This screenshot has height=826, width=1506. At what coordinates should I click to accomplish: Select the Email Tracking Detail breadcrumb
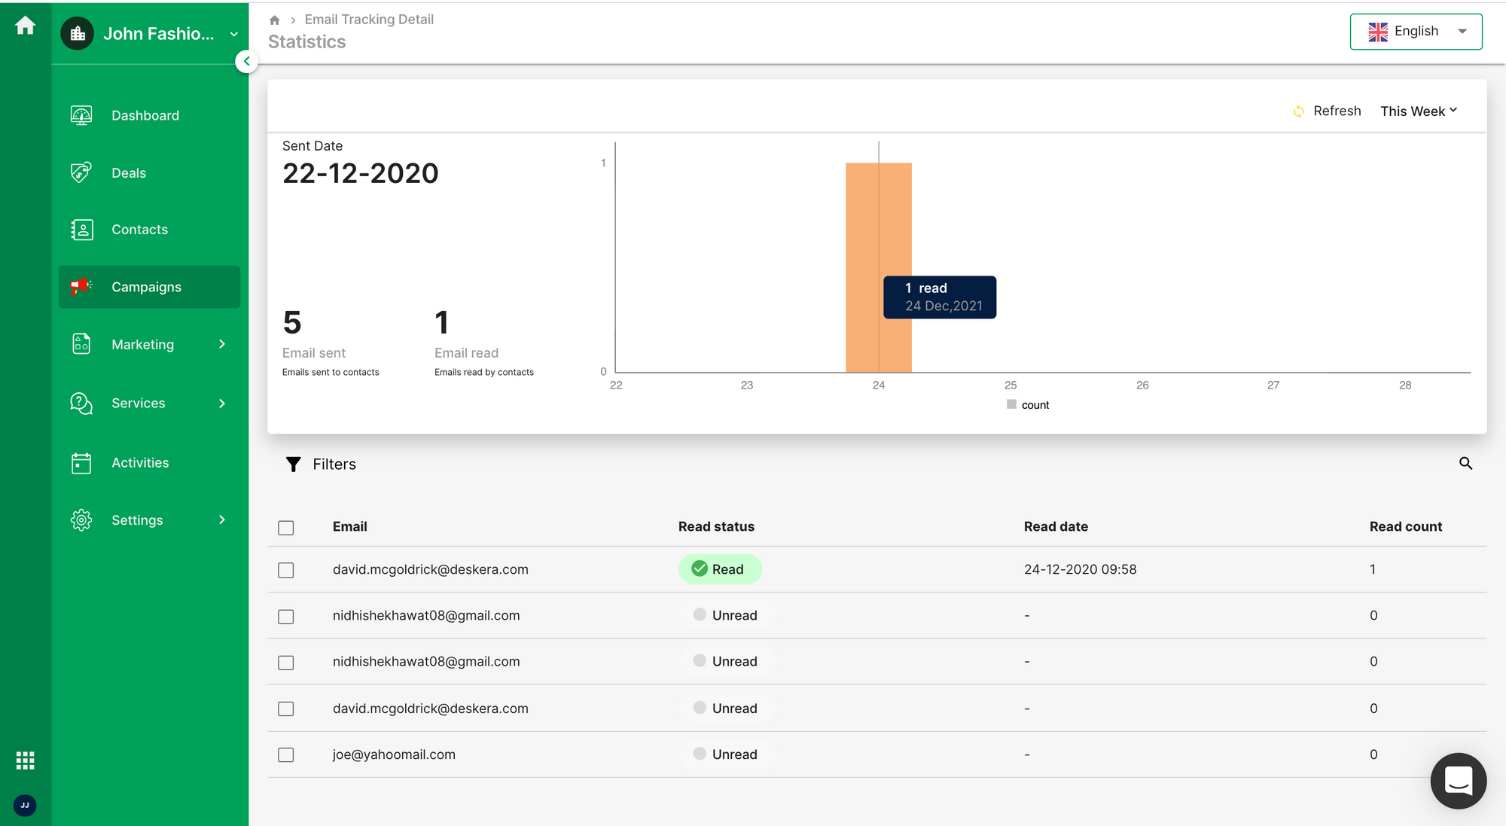pyautogui.click(x=368, y=18)
